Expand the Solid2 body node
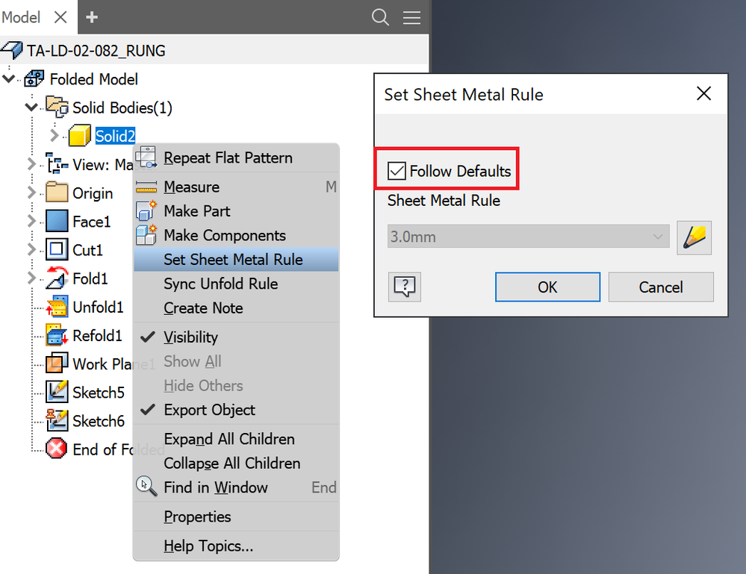Screen dimensions: 746x574 (x=55, y=136)
